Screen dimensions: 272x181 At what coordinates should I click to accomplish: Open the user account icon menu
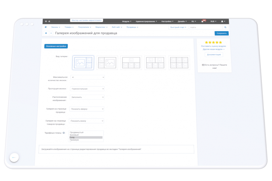(223, 21)
